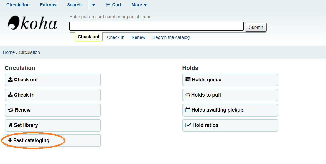The width and height of the screenshot is (326, 164).
Task: Click the download icon on Check in
Action: [10, 95]
